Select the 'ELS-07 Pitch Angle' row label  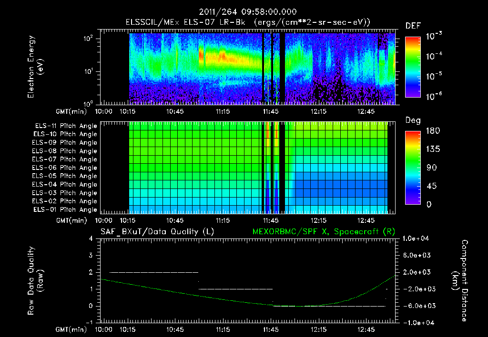coord(65,159)
